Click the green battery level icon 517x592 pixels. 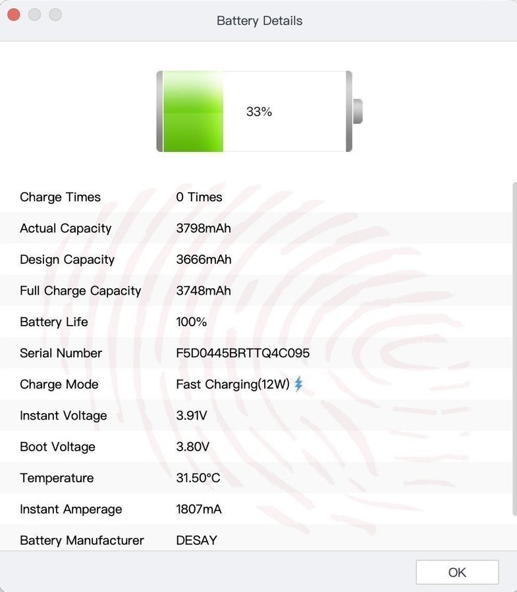(194, 112)
